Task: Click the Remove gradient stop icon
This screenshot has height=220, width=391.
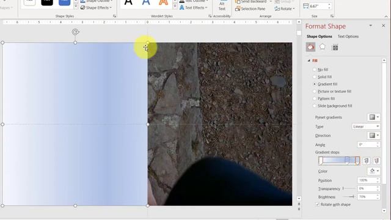Action: coord(376,161)
